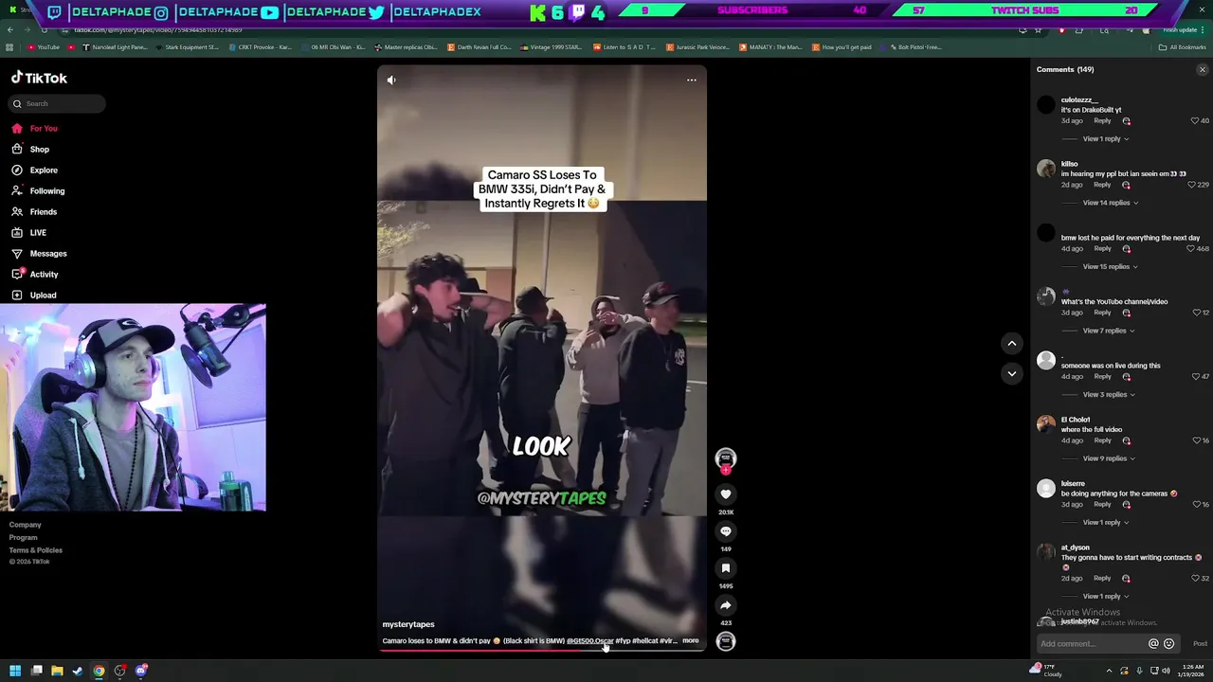Open the Company footer link
This screenshot has height=682, width=1213.
26,525
